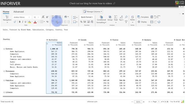
Task: Collapse the Litware row group
Action: pos(4,92)
